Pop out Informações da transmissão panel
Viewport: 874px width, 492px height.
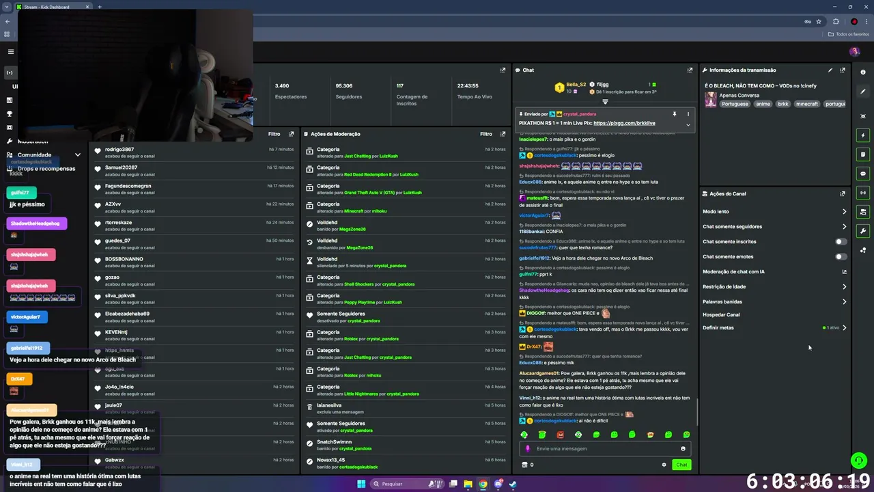(x=843, y=70)
